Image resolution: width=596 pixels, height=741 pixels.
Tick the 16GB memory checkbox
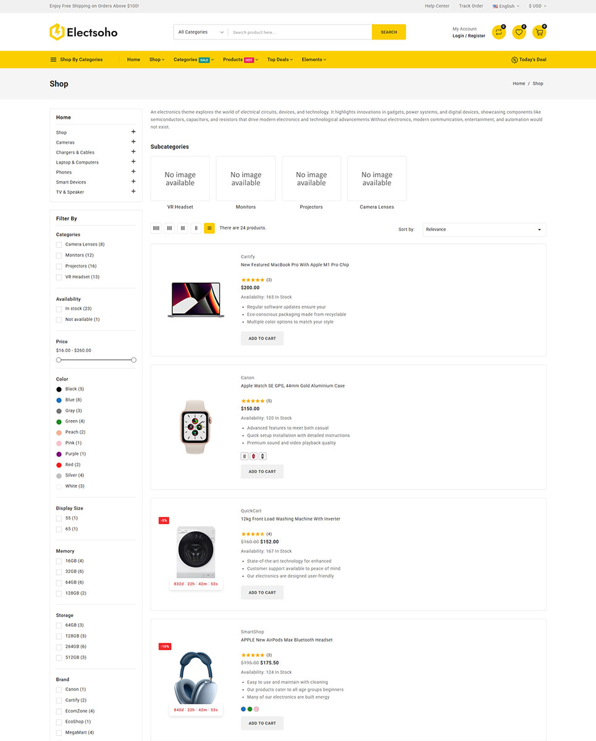tap(59, 561)
